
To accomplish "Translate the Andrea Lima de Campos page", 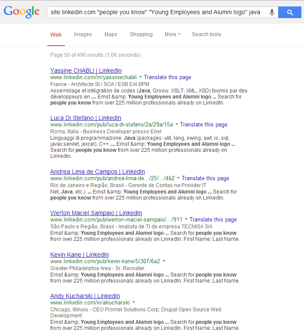I will point(205,178).
